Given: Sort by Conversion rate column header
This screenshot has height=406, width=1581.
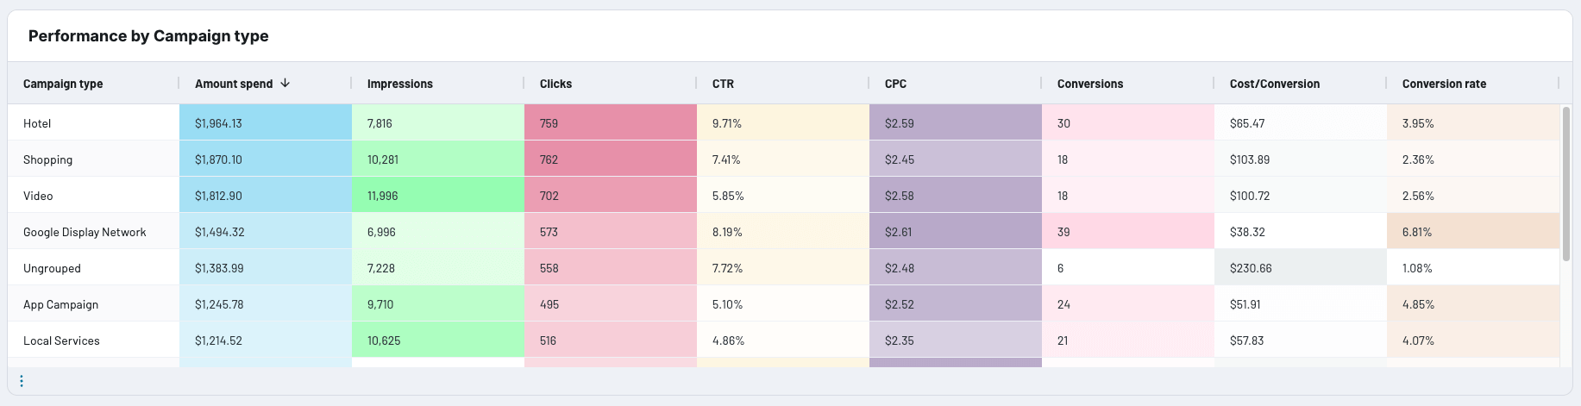Looking at the screenshot, I should [1444, 84].
